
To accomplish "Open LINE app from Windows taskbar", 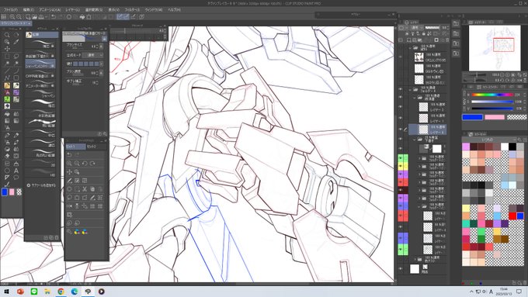I will [34, 292].
